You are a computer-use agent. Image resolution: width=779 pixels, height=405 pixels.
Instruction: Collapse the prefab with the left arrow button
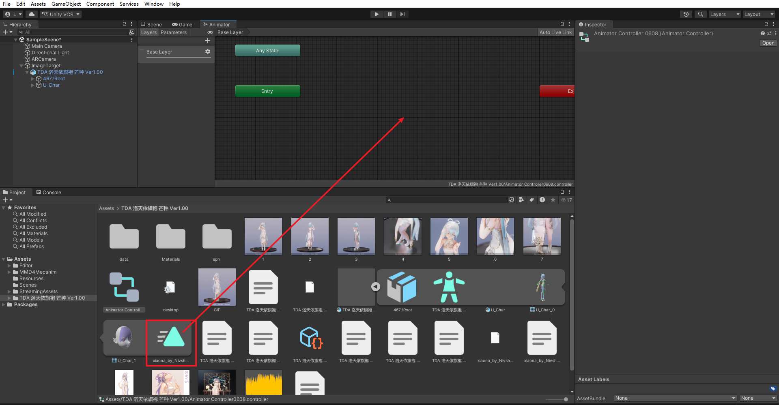pos(376,287)
